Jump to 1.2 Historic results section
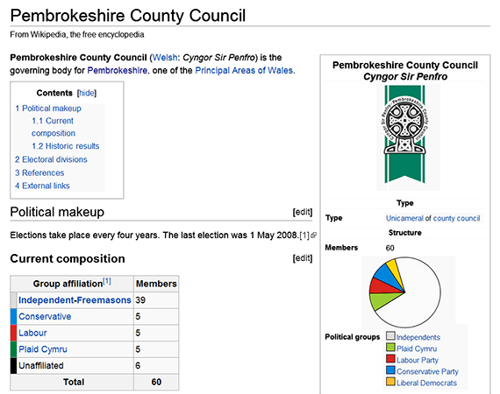 click(66, 146)
